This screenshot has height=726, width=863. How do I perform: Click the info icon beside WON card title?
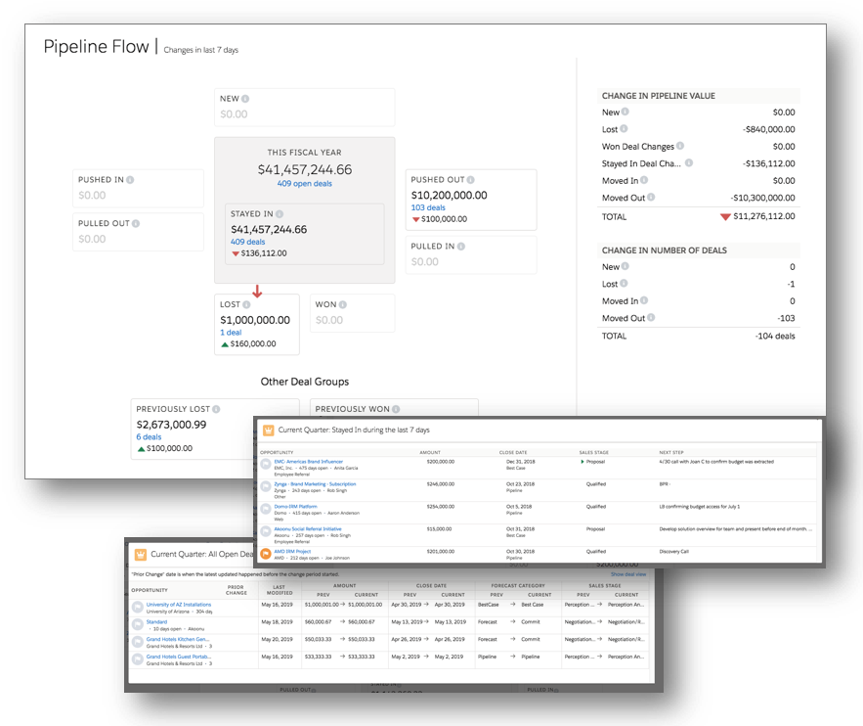(x=343, y=304)
